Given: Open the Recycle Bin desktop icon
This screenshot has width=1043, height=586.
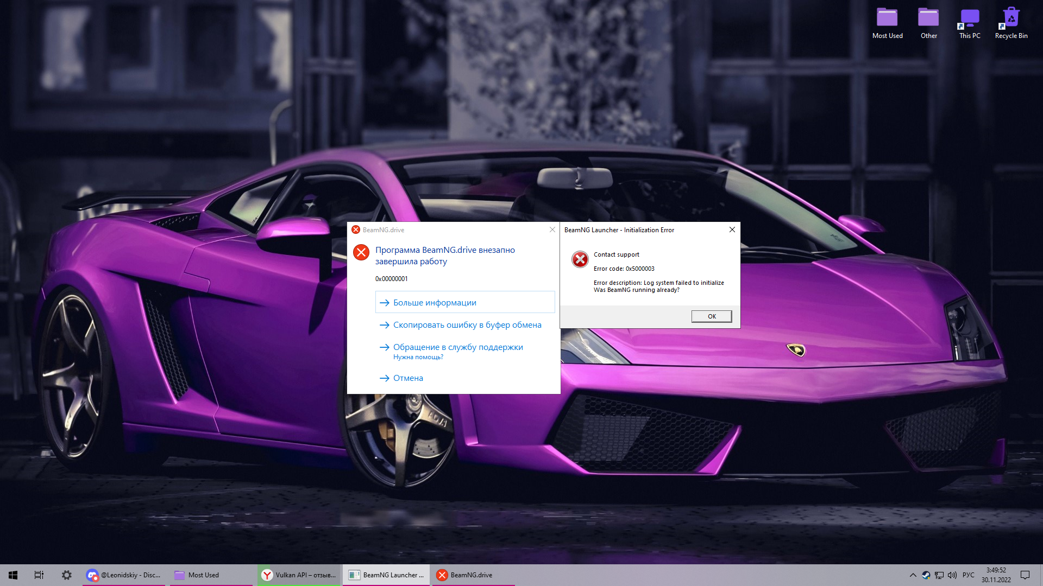Looking at the screenshot, I should click(1011, 23).
